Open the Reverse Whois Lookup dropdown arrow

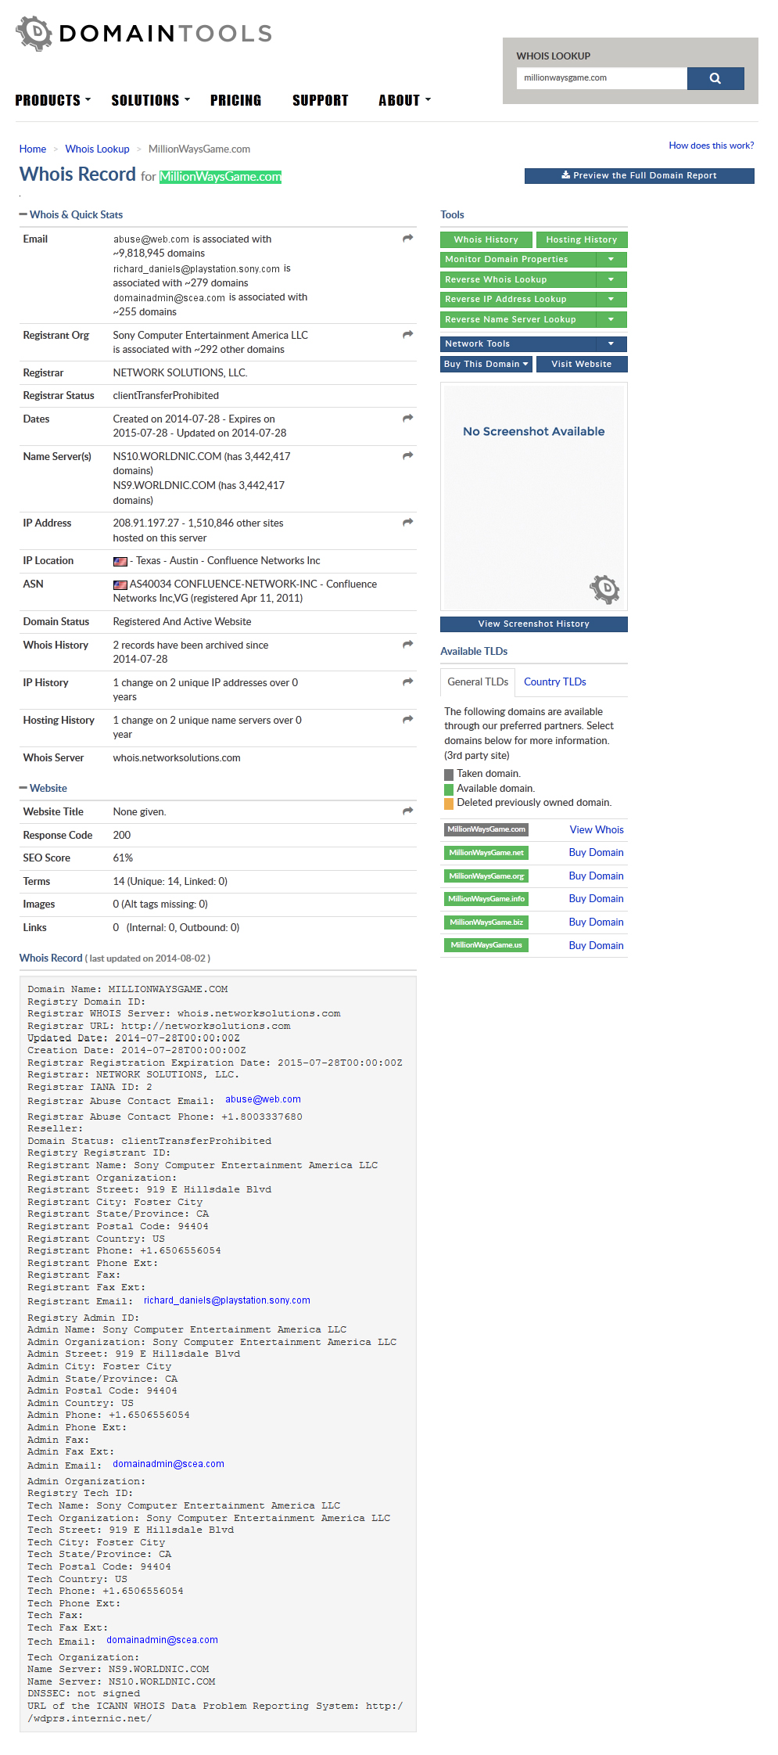(611, 279)
